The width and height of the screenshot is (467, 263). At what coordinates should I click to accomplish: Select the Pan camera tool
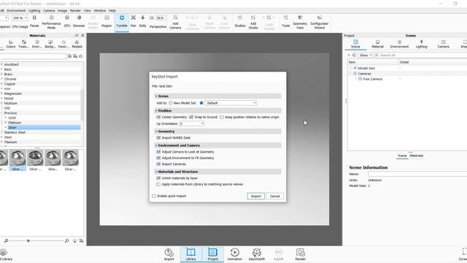[133, 21]
